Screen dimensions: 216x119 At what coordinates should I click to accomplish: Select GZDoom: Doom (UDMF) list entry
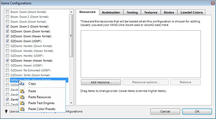[26, 41]
